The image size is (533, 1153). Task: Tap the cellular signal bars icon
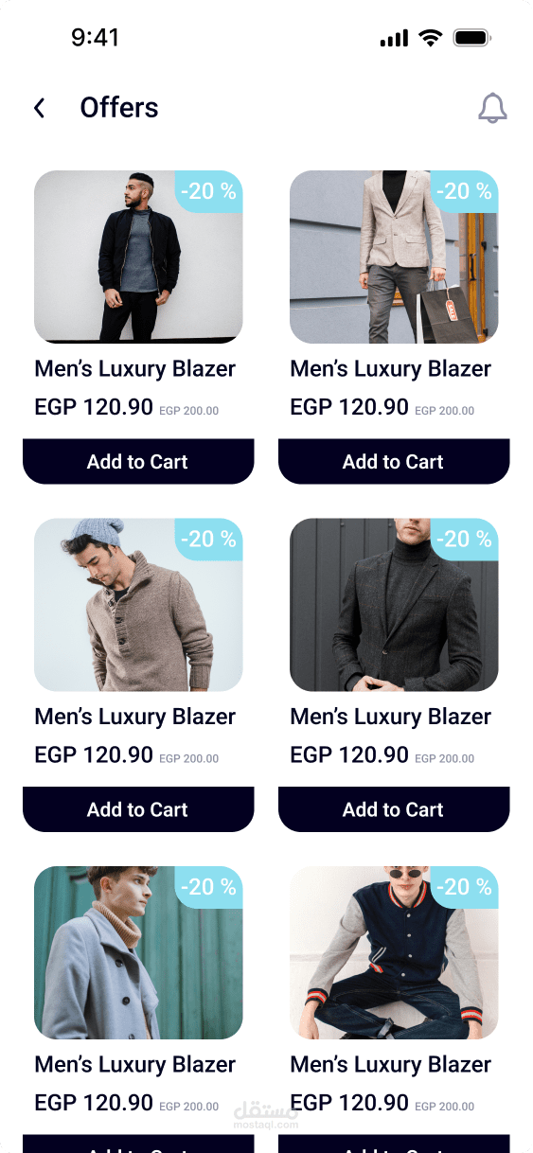[x=394, y=39]
